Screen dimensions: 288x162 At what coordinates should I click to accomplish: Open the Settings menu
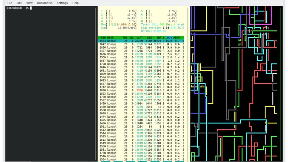click(x=62, y=3)
